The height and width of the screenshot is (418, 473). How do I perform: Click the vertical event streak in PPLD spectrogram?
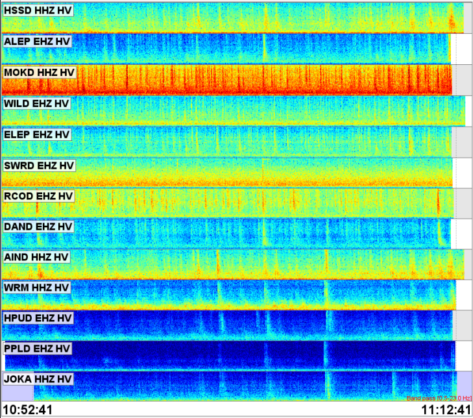point(324,355)
